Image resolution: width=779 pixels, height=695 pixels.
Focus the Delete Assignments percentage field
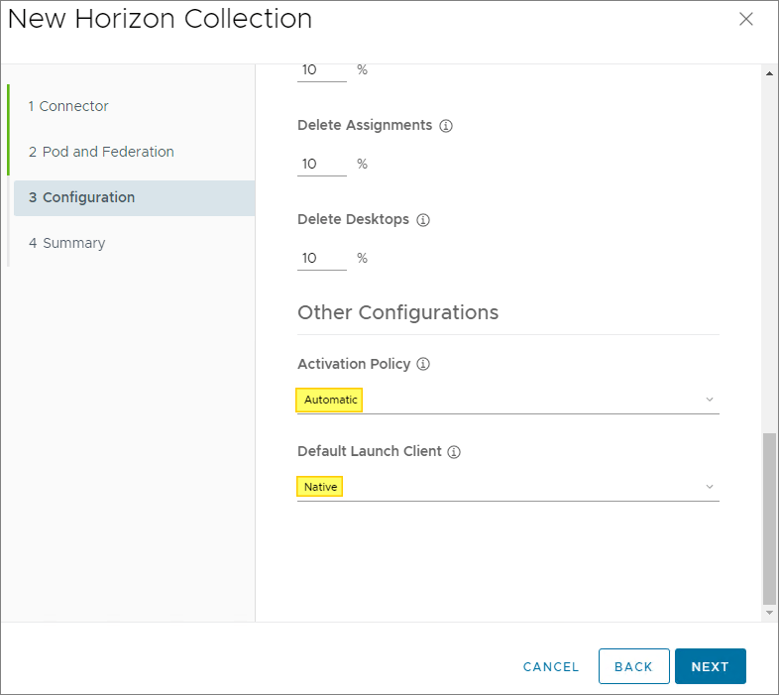(x=321, y=164)
